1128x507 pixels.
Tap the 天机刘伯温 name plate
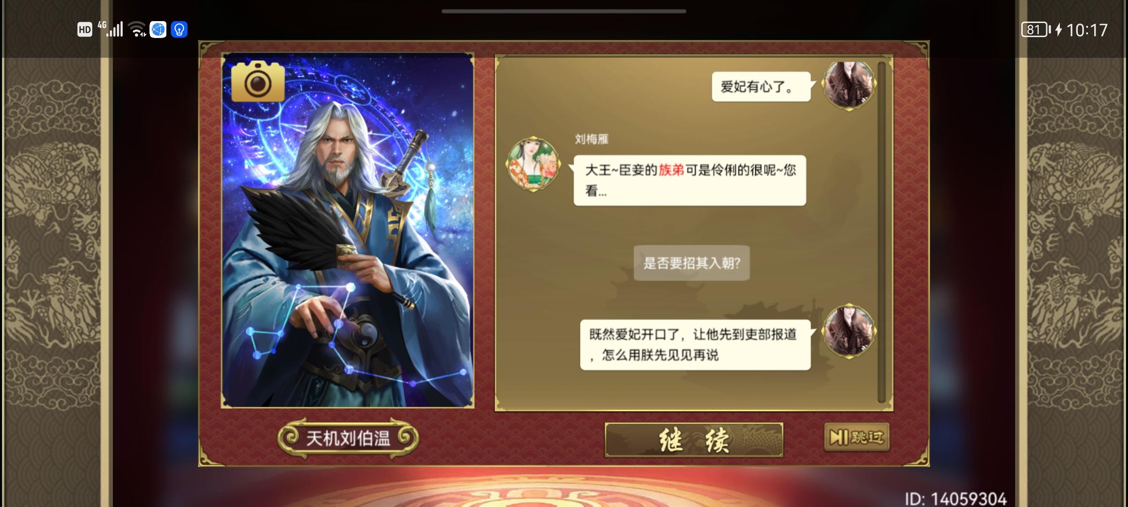pyautogui.click(x=348, y=438)
